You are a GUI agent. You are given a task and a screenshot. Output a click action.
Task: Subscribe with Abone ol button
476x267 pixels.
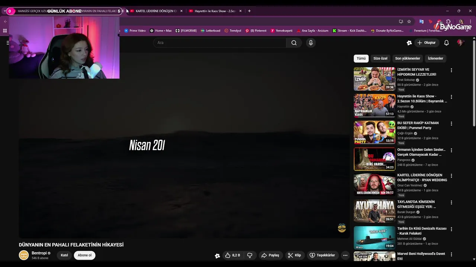pos(84,255)
